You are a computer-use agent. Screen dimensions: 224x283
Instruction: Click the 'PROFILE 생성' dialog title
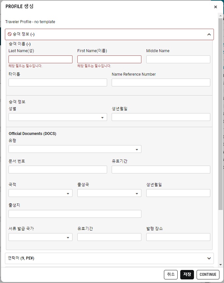tap(20, 7)
